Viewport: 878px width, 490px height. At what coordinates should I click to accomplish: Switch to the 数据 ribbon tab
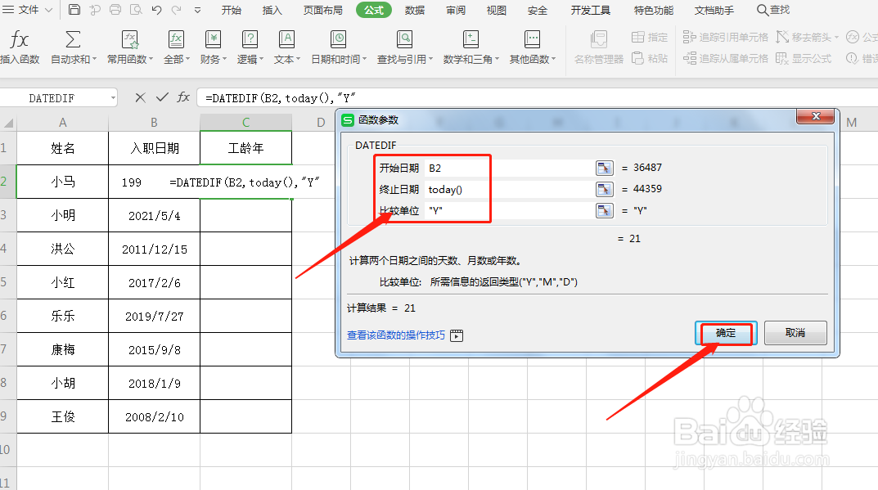(415, 11)
